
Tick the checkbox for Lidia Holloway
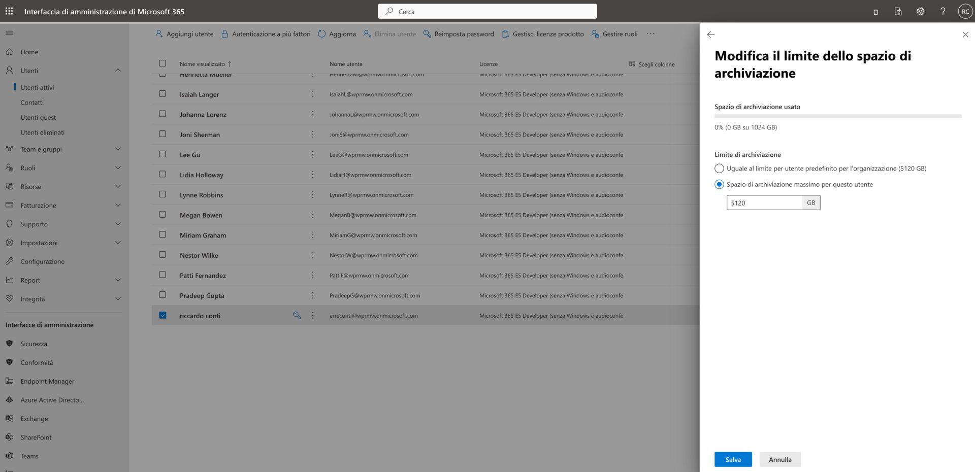coord(162,174)
